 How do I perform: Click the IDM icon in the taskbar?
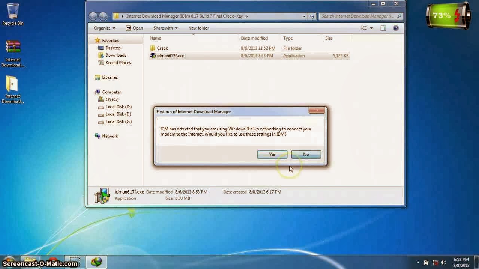(x=97, y=262)
